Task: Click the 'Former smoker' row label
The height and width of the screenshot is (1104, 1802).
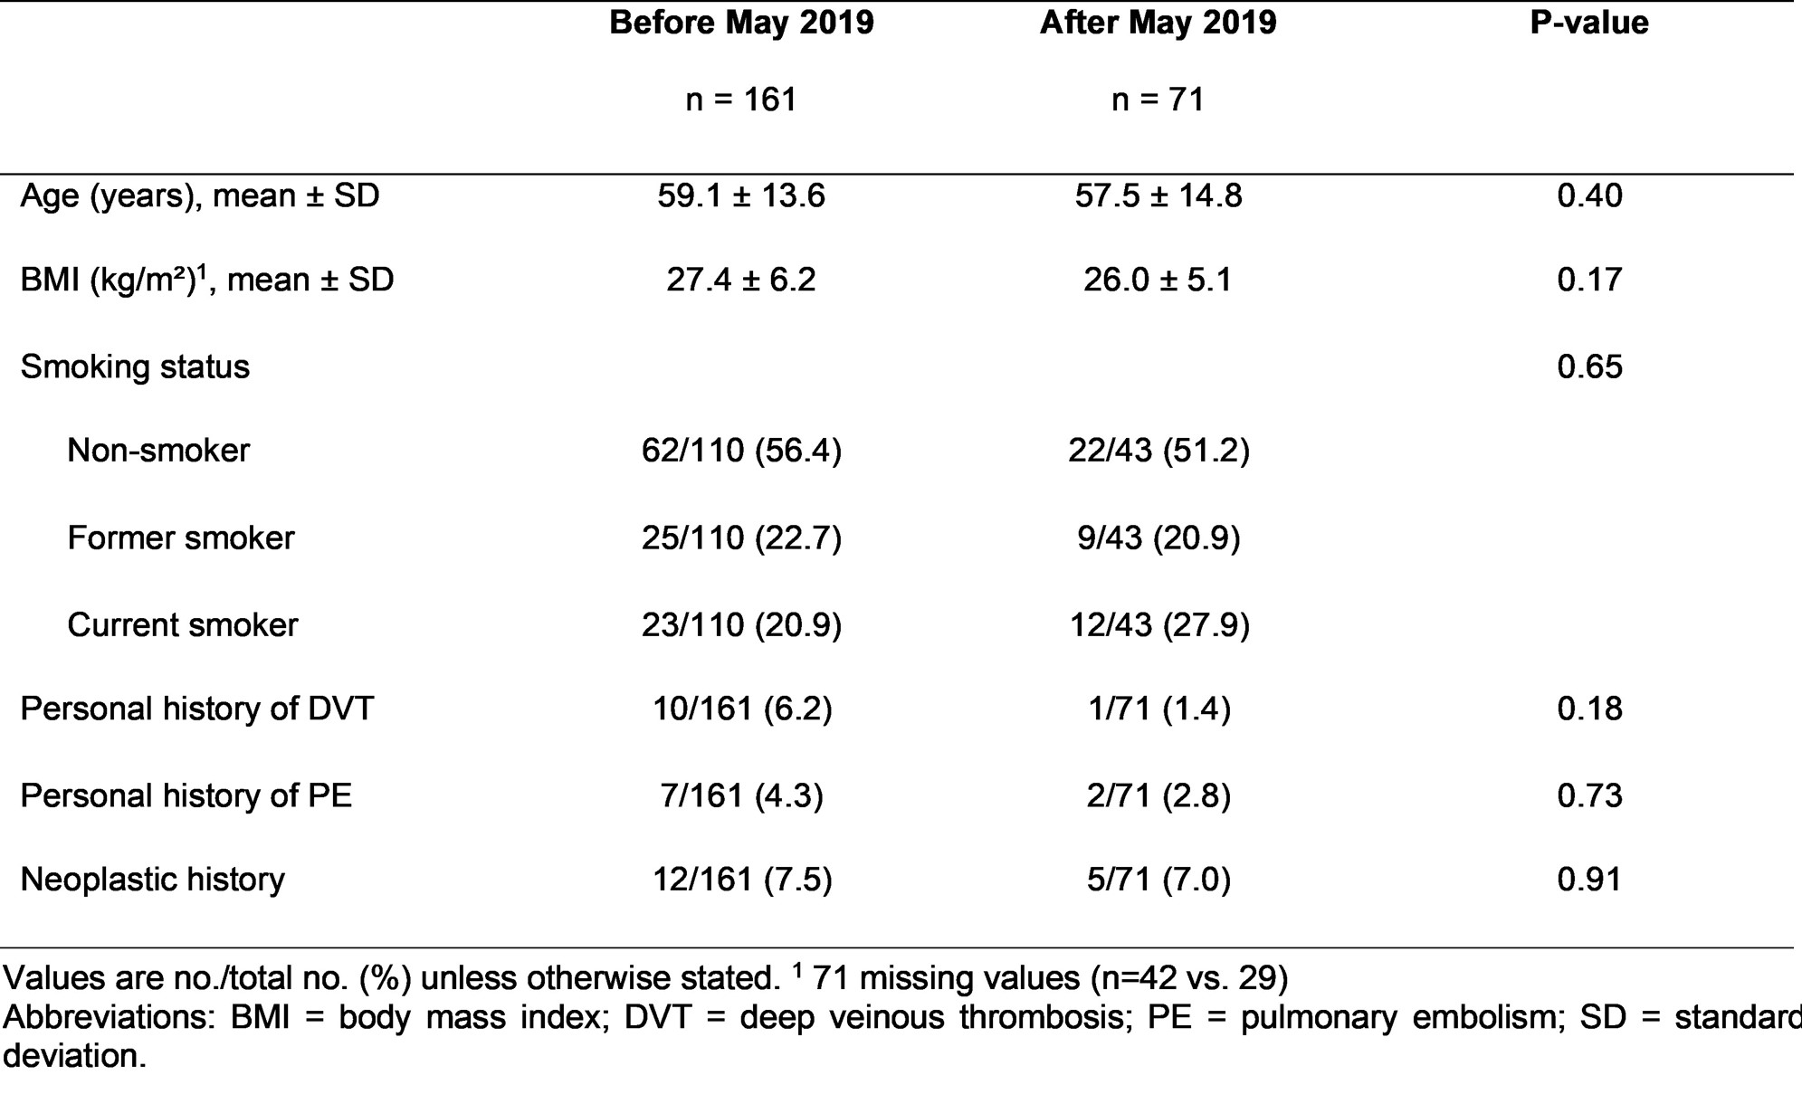Action: point(181,538)
